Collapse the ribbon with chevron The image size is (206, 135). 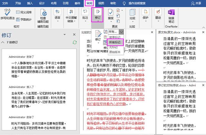coord(203,27)
